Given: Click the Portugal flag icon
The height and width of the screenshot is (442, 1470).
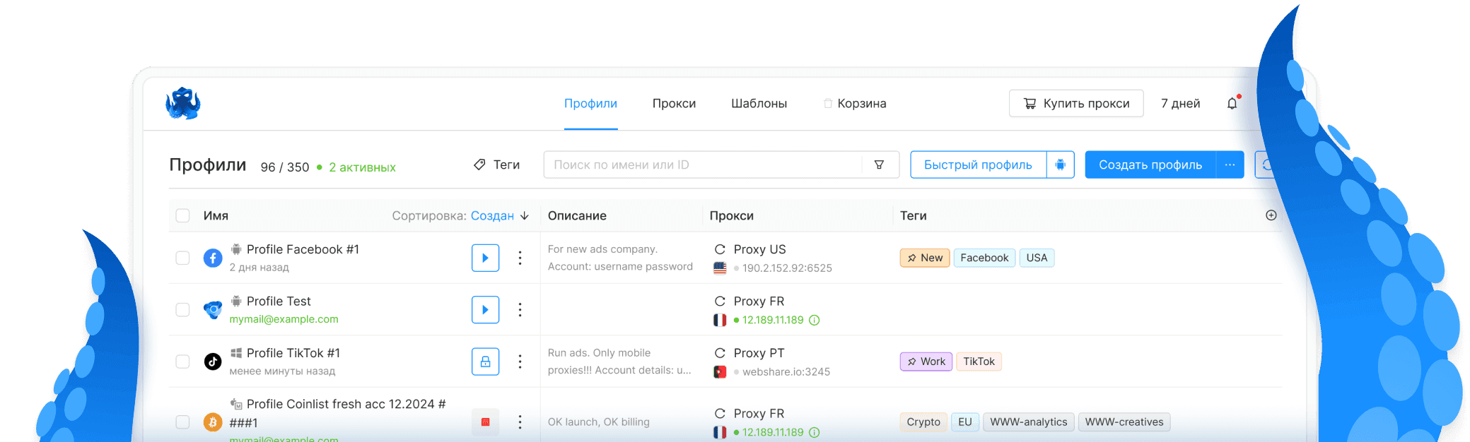Looking at the screenshot, I should tap(720, 372).
